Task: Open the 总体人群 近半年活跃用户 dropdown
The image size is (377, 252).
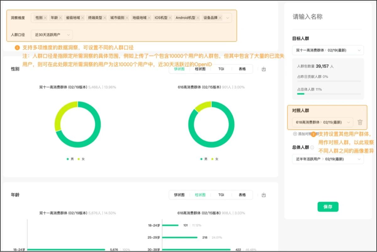Action: point(328,159)
